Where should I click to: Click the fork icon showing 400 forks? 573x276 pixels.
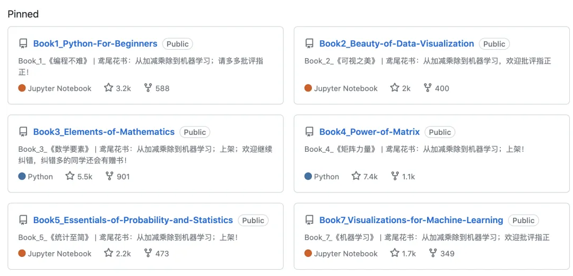click(x=428, y=88)
